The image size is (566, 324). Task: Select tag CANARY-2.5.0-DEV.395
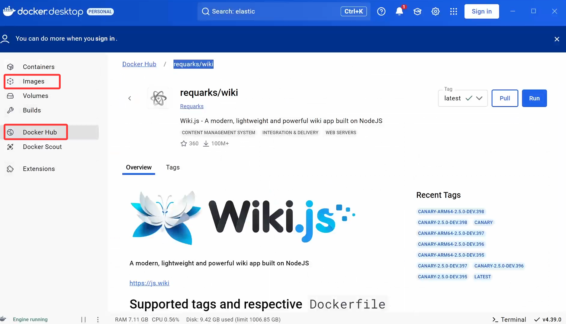point(442,277)
